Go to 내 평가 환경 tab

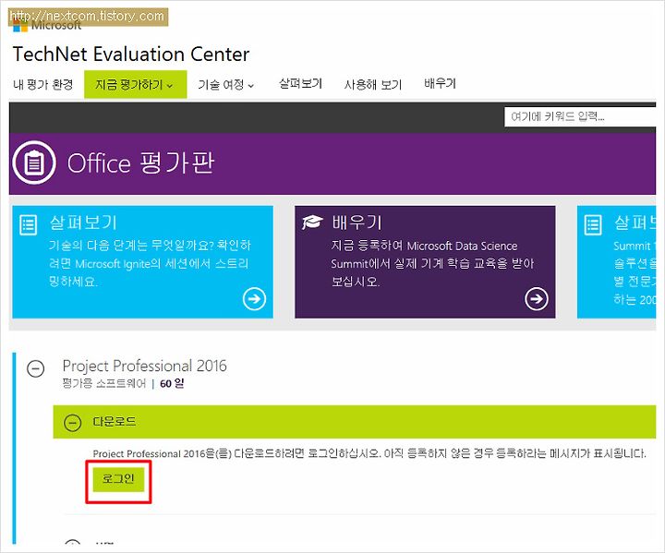42,84
